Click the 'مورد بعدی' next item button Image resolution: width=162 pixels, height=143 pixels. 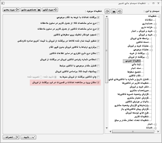(x=11, y=10)
